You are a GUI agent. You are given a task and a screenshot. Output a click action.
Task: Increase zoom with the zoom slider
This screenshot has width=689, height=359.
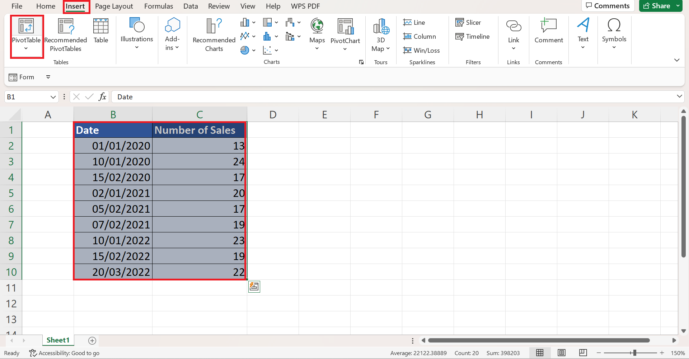[x=662, y=353]
